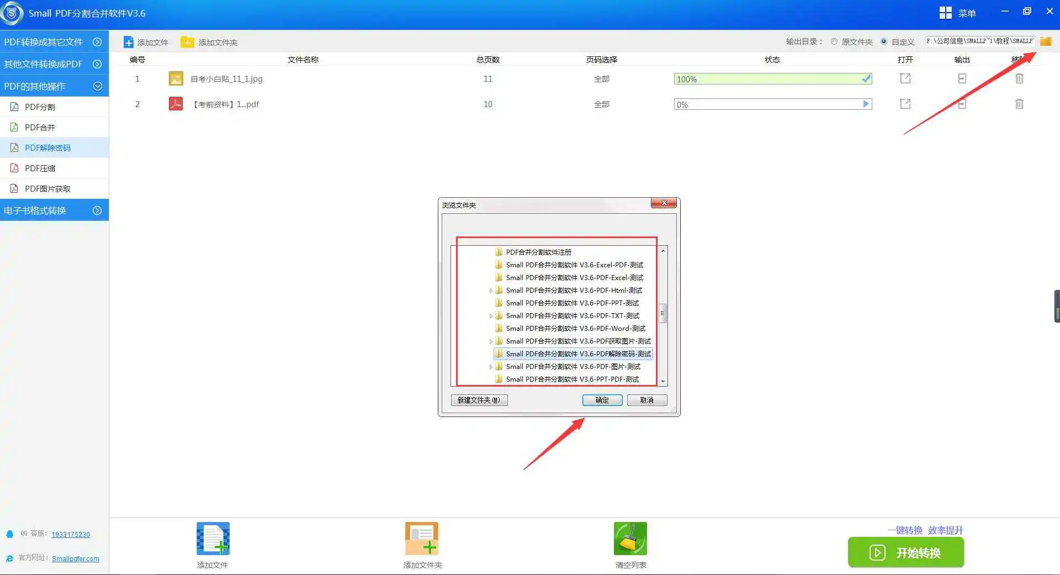Click image icon of 自考小白贴_11_1.jpg
Image resolution: width=1060 pixels, height=575 pixels.
[x=176, y=78]
